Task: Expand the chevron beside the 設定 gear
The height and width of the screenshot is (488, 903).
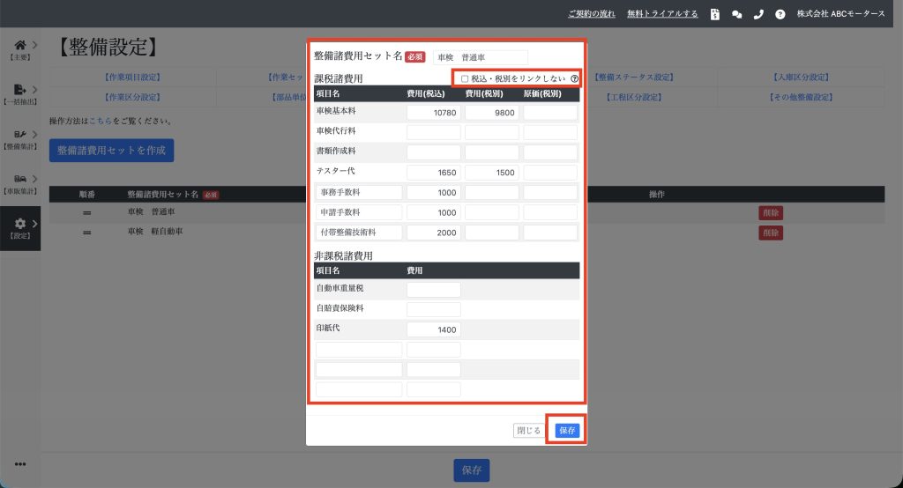Action: pyautogui.click(x=34, y=224)
